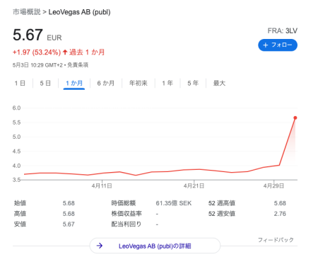
Task: Click the +1.97 (53.24%) change text
Action: [37, 52]
